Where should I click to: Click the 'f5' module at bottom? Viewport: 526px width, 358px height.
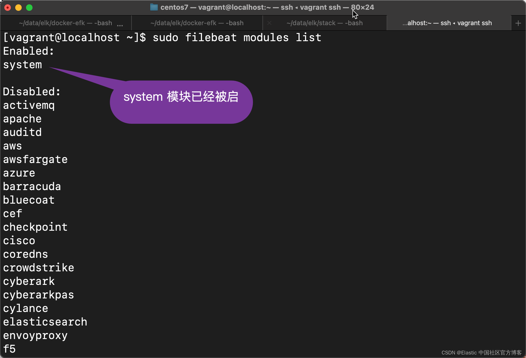click(9, 349)
